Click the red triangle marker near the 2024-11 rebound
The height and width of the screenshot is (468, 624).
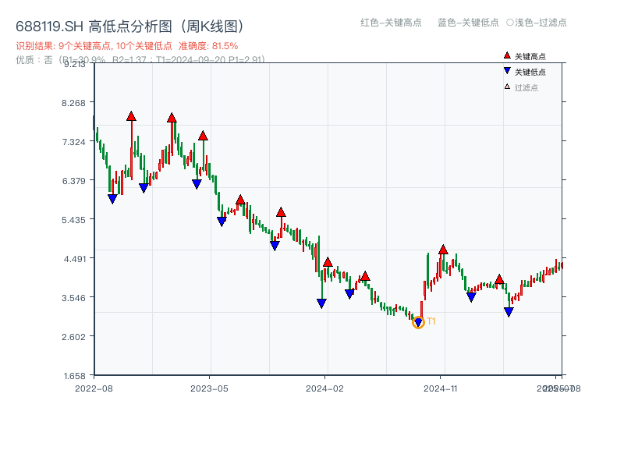tap(442, 251)
